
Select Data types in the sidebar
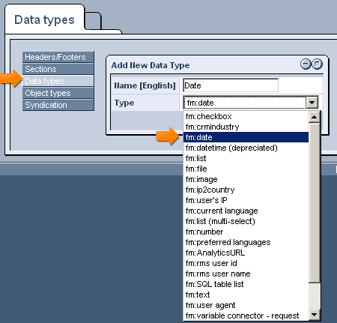pos(58,81)
